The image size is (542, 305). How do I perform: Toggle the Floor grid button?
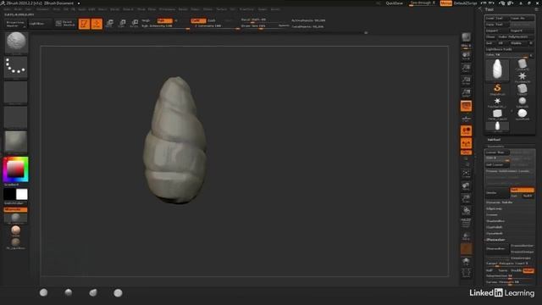click(x=466, y=119)
